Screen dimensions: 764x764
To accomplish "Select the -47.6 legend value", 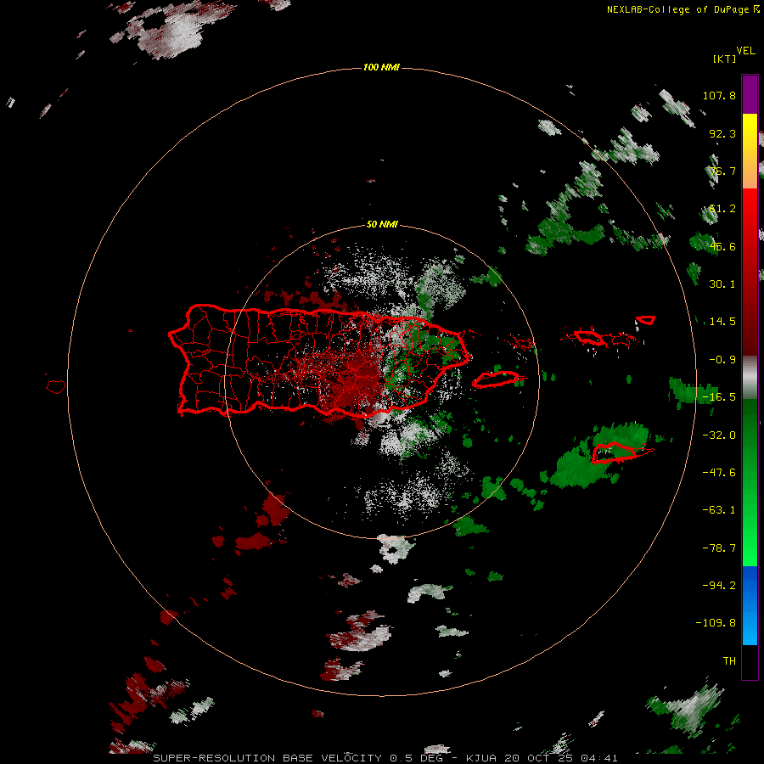I will coord(719,473).
